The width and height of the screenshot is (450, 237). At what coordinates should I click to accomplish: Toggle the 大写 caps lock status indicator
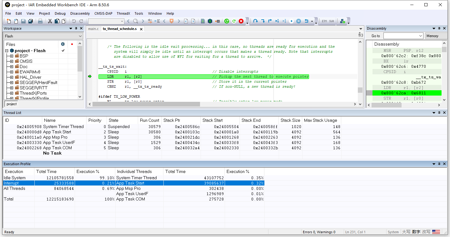(x=406, y=232)
